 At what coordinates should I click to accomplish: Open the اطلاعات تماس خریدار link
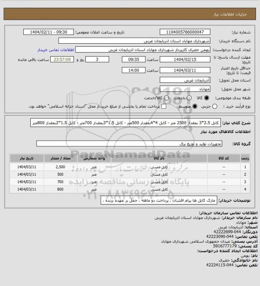pos(56,50)
